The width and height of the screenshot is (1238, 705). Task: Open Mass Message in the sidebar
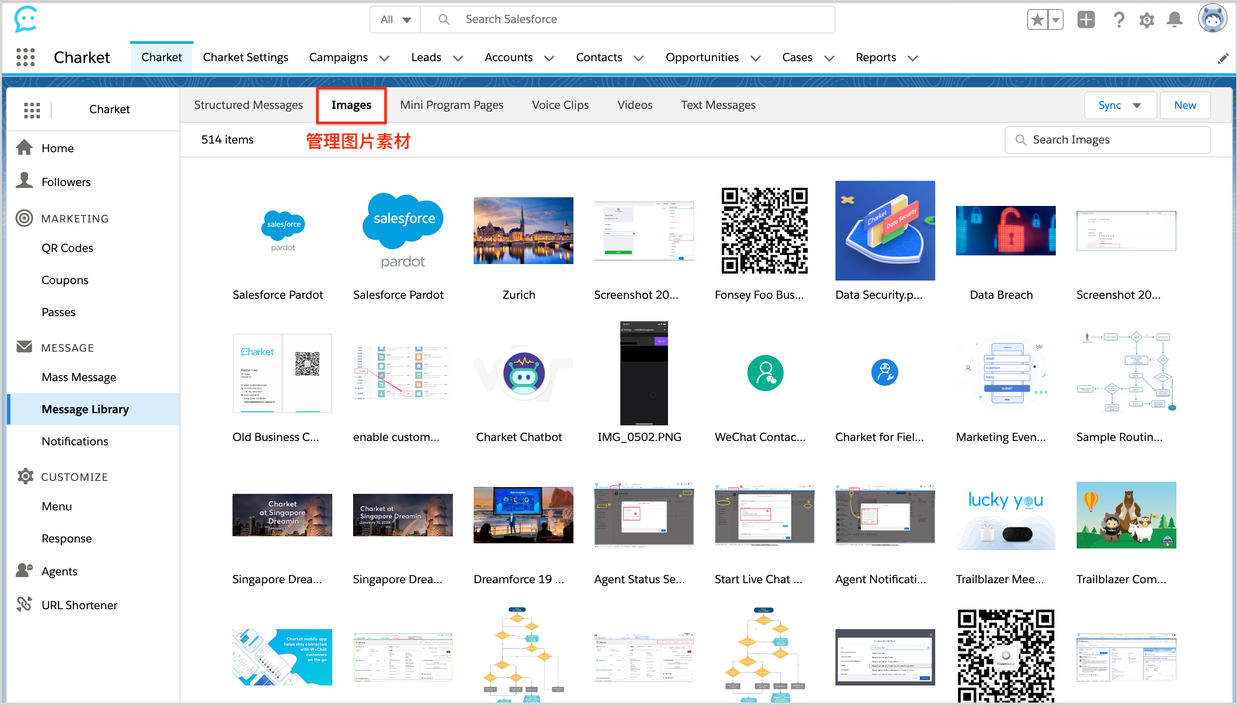(79, 377)
